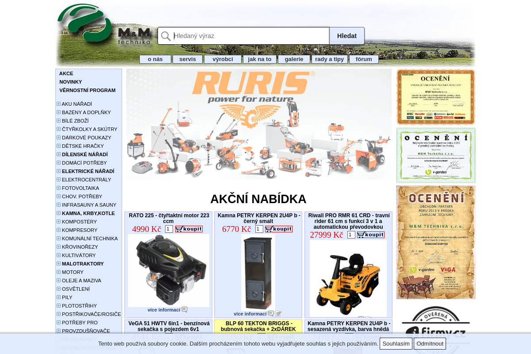This screenshot has height=354, width=531.
Task: Open the 'o nás' menu tab
Action: [x=155, y=59]
